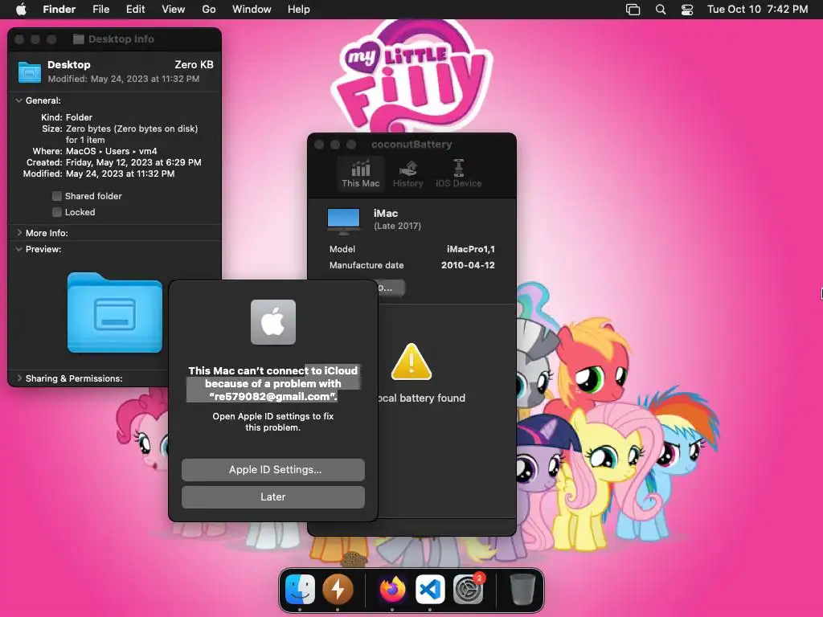The image size is (823, 617).
Task: Click the Created date row in Info
Action: pyautogui.click(x=114, y=162)
